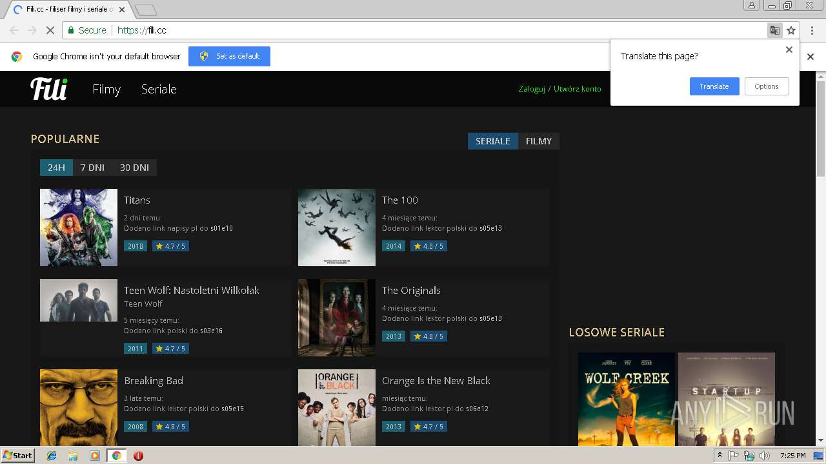The height and width of the screenshot is (464, 826).
Task: Click the Chrome taskbar icon
Action: [x=116, y=456]
